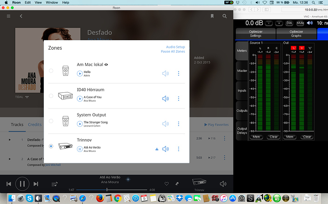Select Master side tab in Trinnov window
Viewport: 328px width, 204px height.
(242, 71)
